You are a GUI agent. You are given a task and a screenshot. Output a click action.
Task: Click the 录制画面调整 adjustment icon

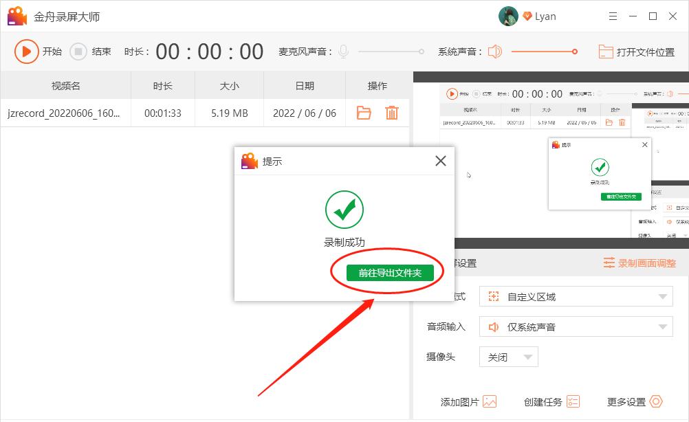tap(611, 263)
